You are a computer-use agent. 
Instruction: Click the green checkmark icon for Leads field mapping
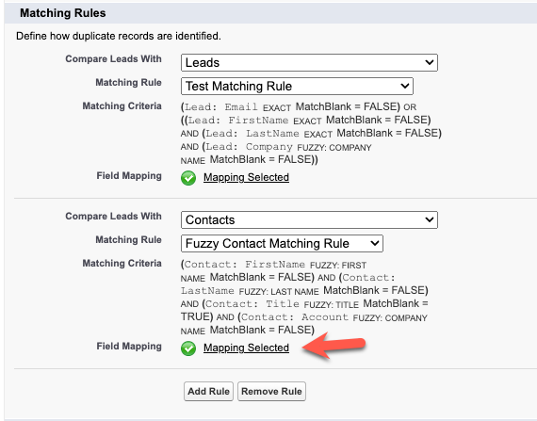click(x=188, y=178)
